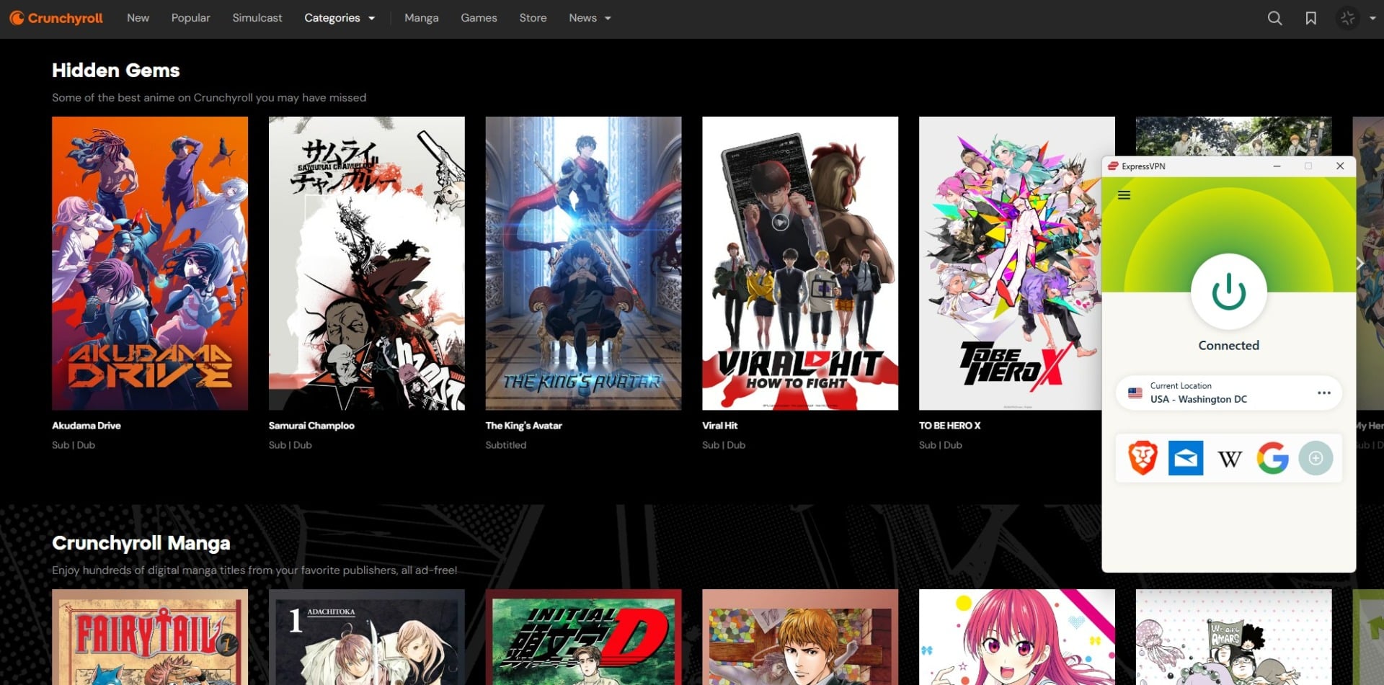Open the Games page

479,18
